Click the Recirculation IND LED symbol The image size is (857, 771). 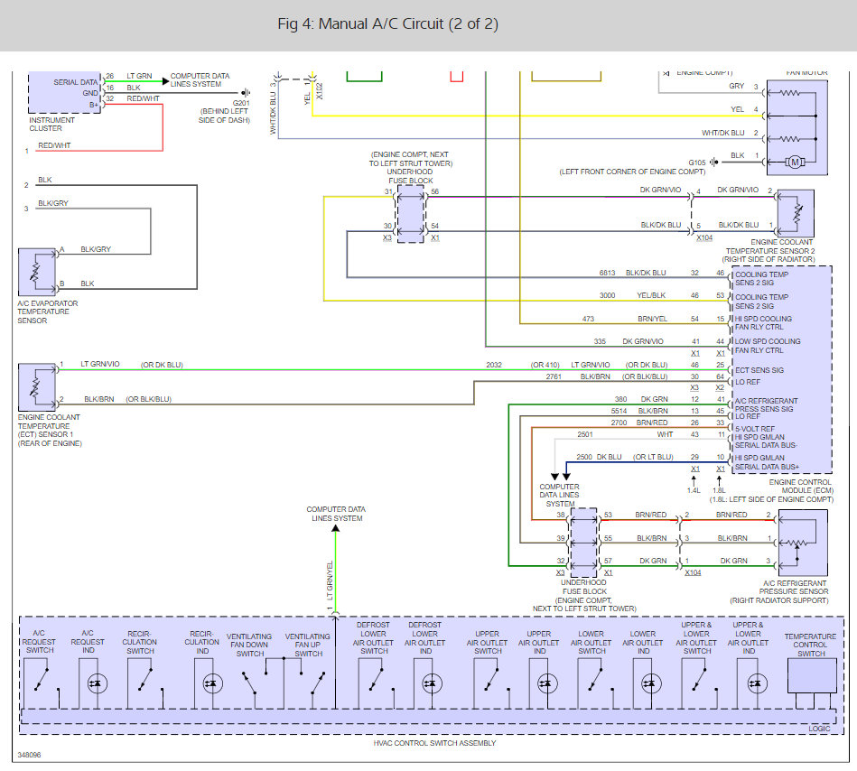pos(212,683)
